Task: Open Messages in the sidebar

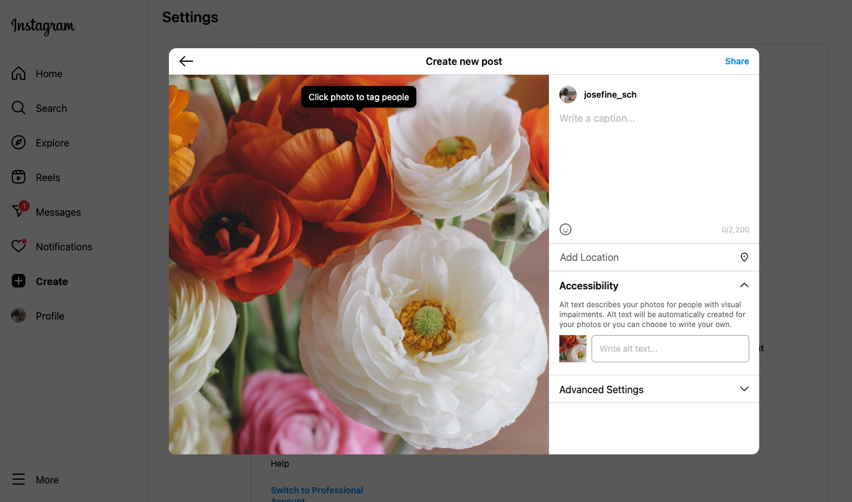Action: pos(58,212)
